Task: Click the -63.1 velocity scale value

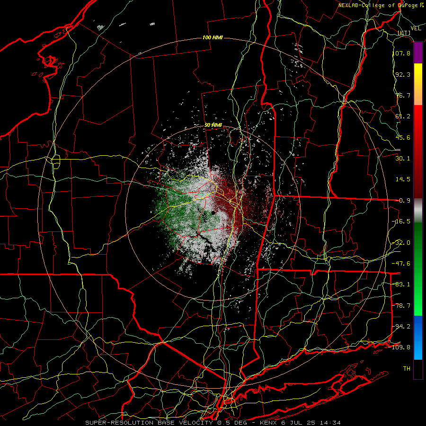Action: 401,284
